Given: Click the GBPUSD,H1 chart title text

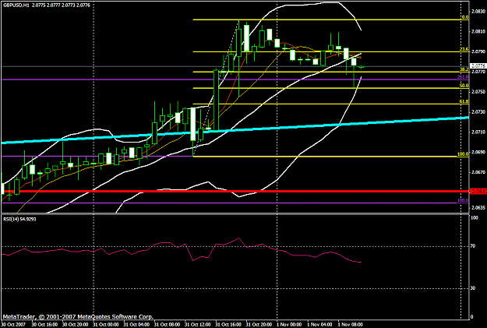Looking at the screenshot, I should [x=16, y=5].
